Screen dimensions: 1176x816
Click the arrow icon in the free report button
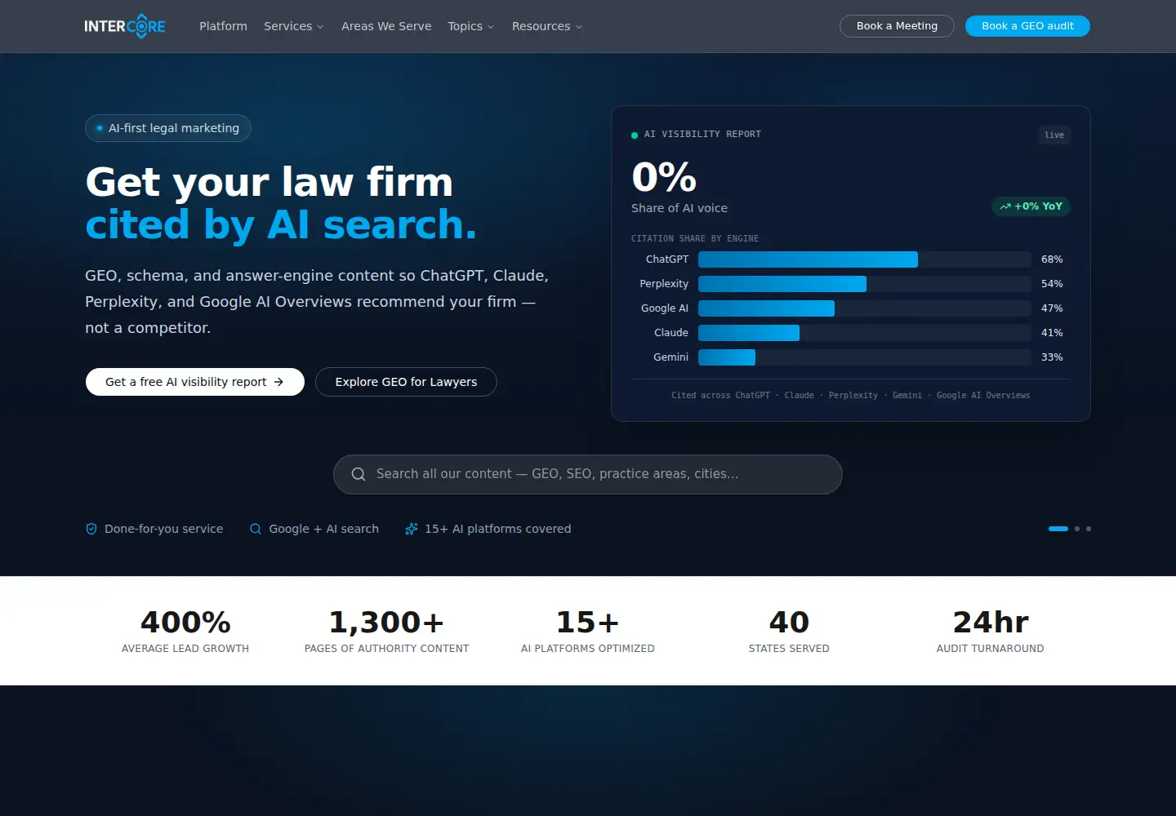(x=278, y=382)
